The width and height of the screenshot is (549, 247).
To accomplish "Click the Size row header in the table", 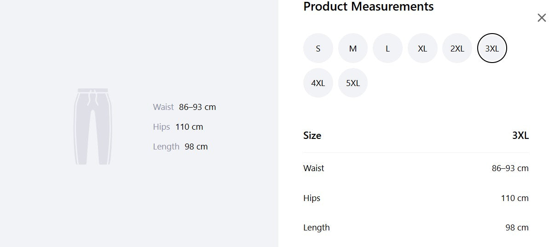I will (416, 135).
